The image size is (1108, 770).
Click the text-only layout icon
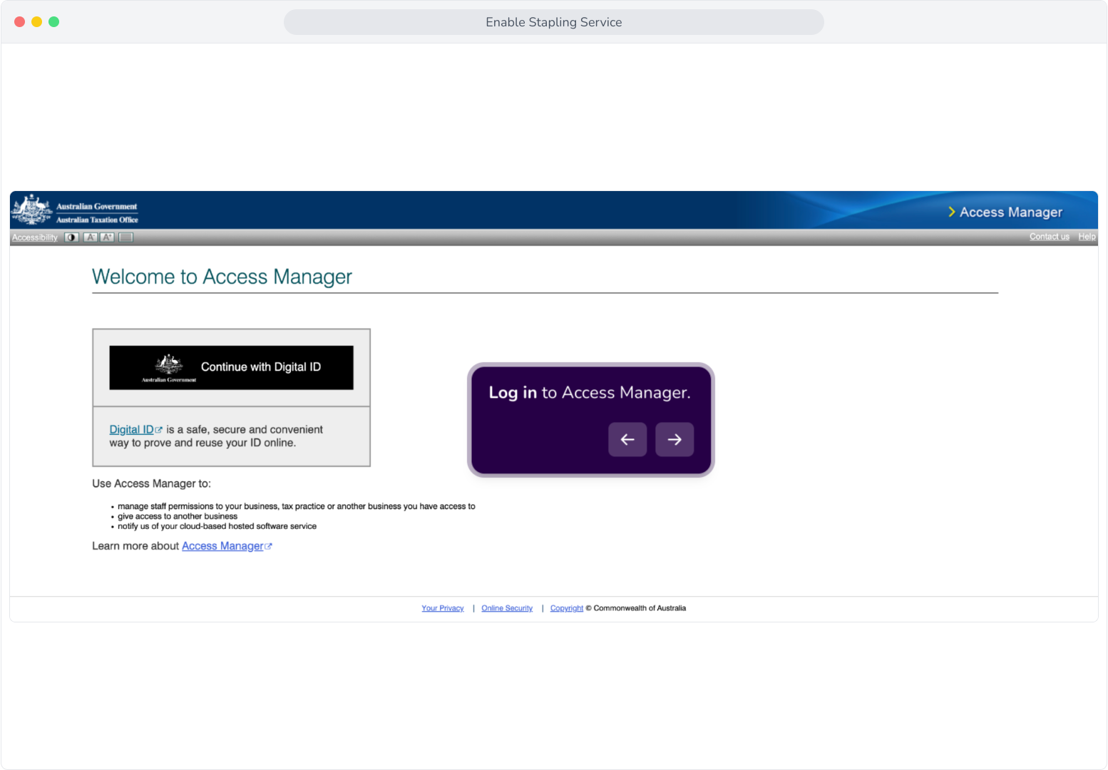[x=126, y=237]
